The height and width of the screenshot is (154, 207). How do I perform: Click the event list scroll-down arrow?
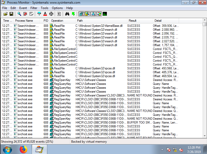[205, 136]
